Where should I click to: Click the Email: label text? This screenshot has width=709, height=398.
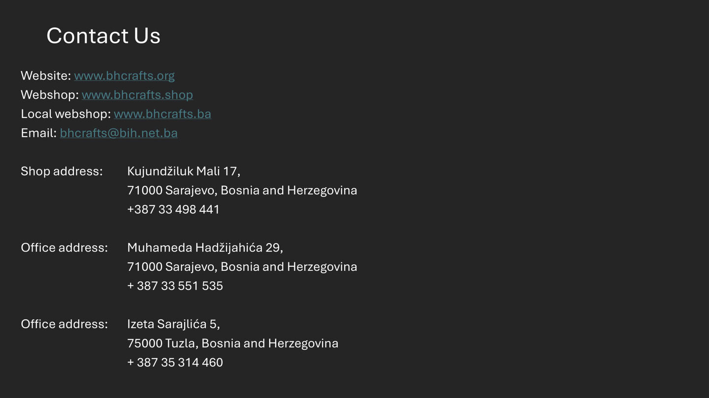pos(38,133)
